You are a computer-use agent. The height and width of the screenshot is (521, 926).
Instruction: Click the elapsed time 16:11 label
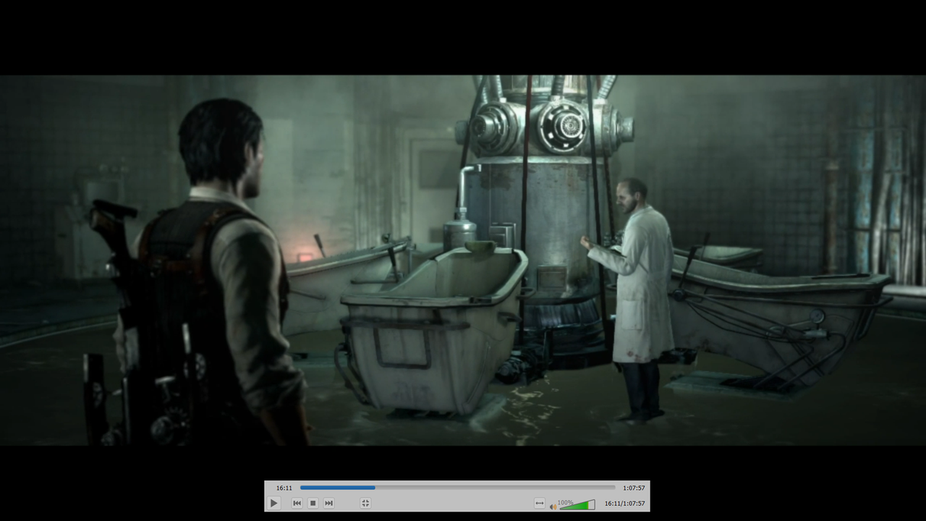pyautogui.click(x=284, y=488)
